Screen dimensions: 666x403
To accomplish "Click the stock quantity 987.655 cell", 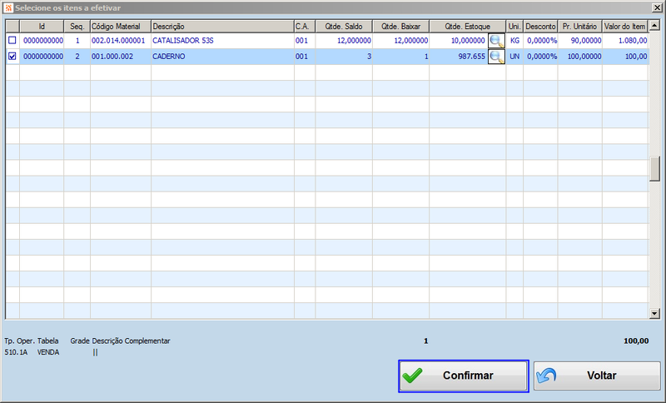I will [459, 57].
